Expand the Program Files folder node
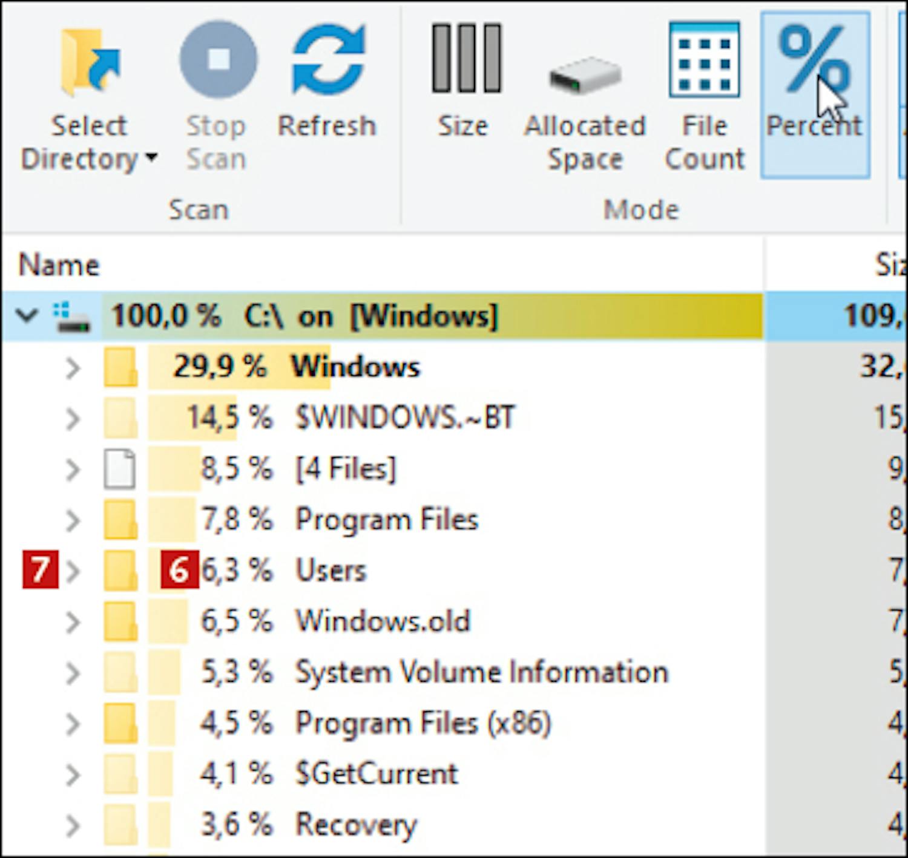This screenshot has width=908, height=858. [73, 520]
